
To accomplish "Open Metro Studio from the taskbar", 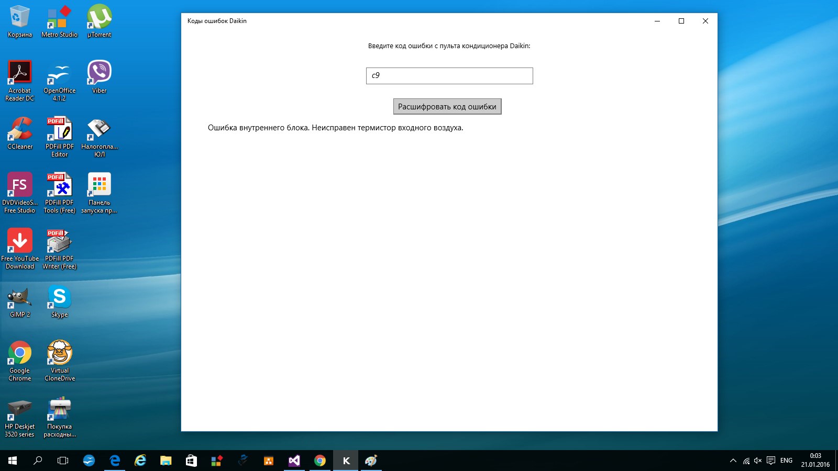I will click(x=217, y=461).
